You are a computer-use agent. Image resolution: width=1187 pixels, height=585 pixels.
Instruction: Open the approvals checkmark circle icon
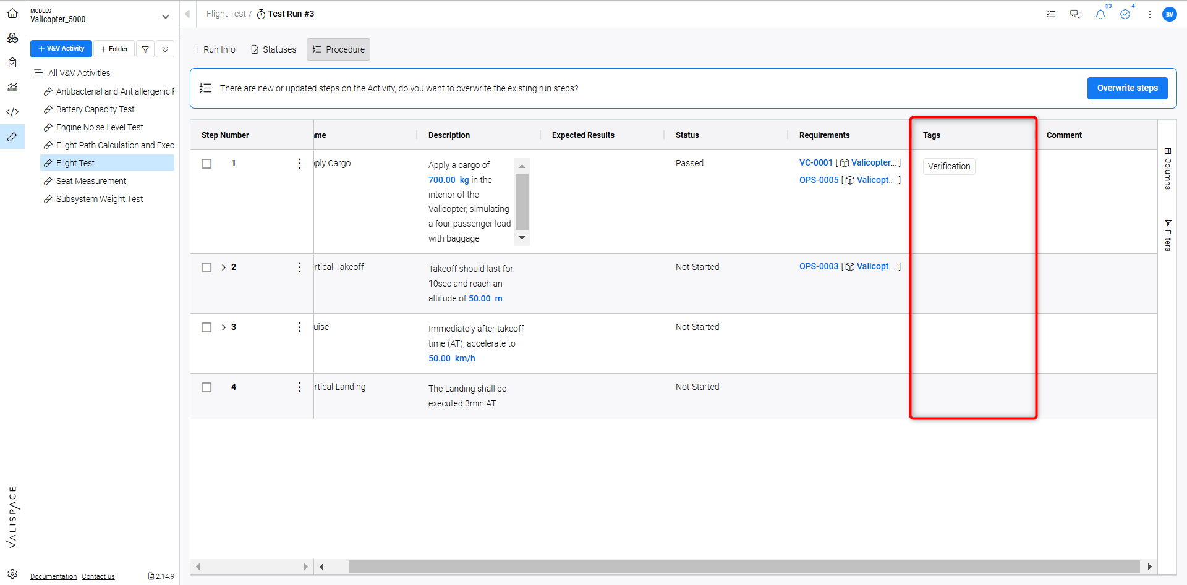point(1125,14)
